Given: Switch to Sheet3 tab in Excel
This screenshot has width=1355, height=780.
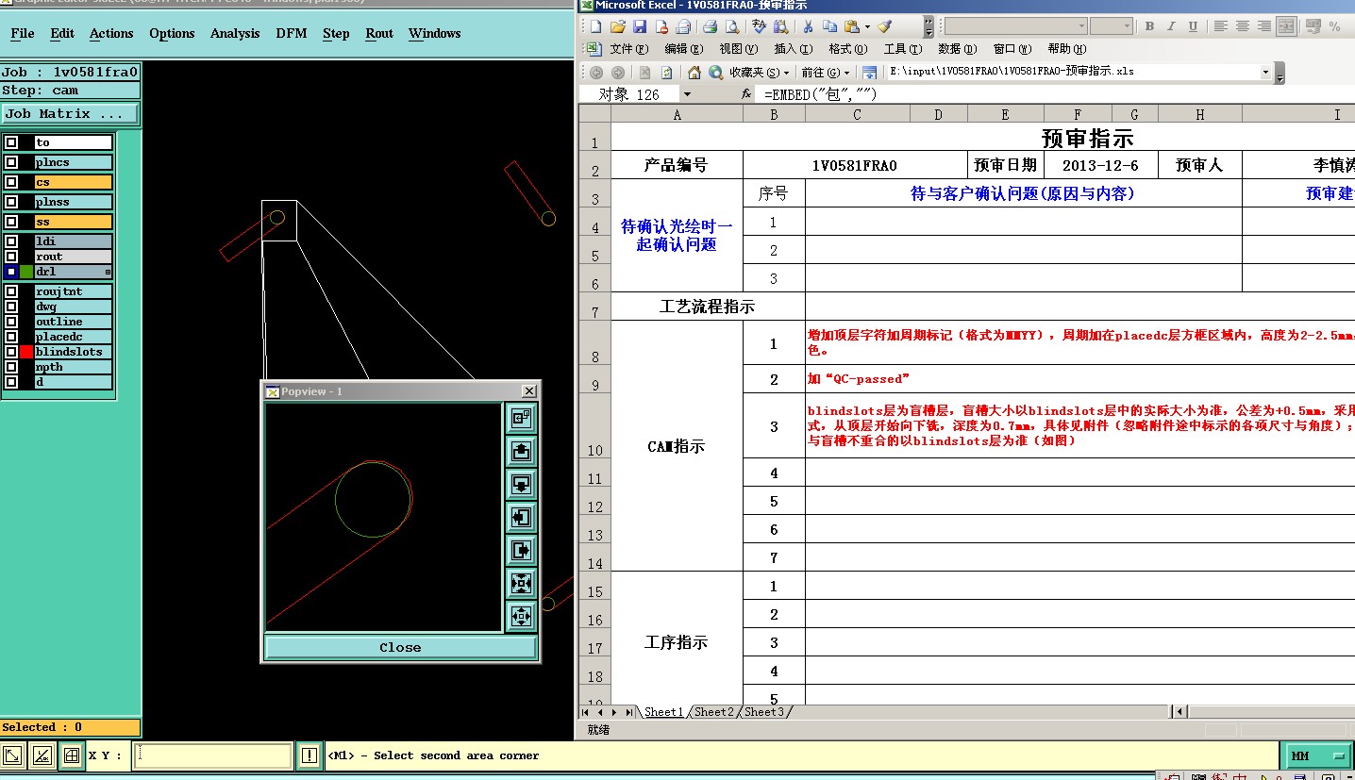Looking at the screenshot, I should click(x=763, y=712).
